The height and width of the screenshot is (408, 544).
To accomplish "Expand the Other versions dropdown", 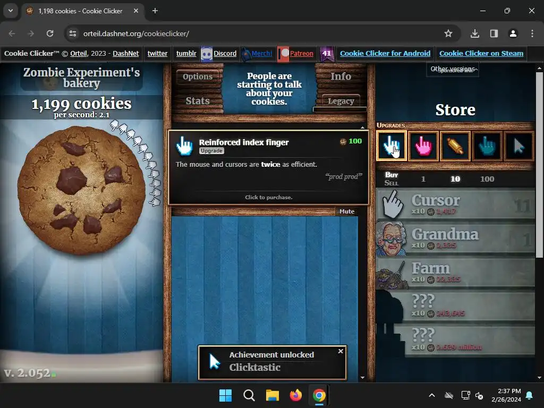I will coord(453,69).
